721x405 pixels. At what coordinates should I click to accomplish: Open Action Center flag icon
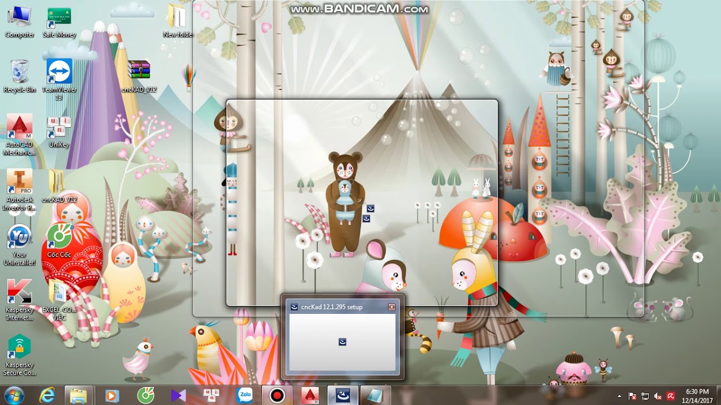coord(633,396)
